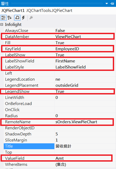Change the AlwaysClose False value
Image resolution: width=116 pixels, height=169 pixels.
click(x=85, y=31)
